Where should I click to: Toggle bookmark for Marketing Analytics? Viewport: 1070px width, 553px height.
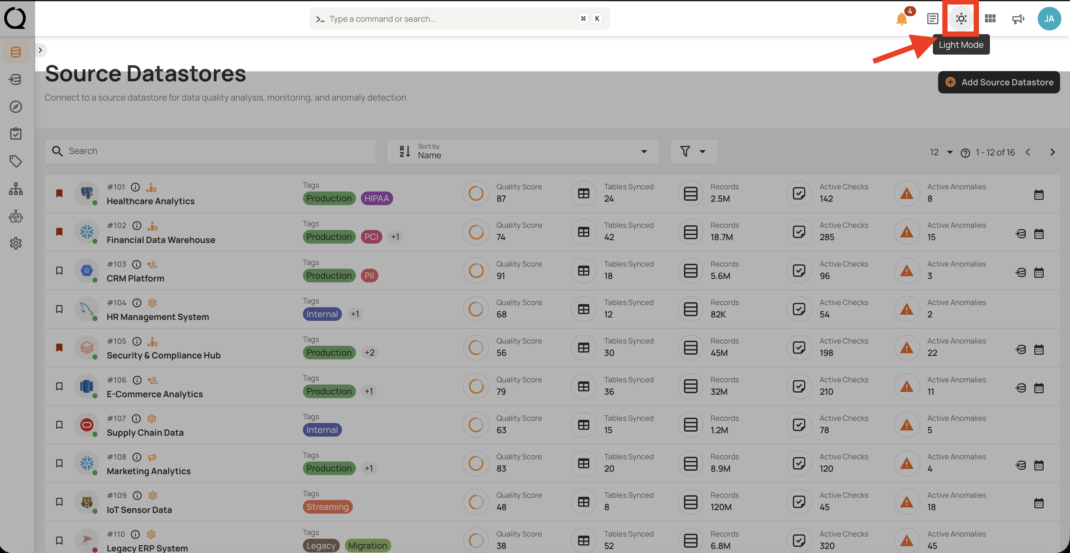point(59,463)
